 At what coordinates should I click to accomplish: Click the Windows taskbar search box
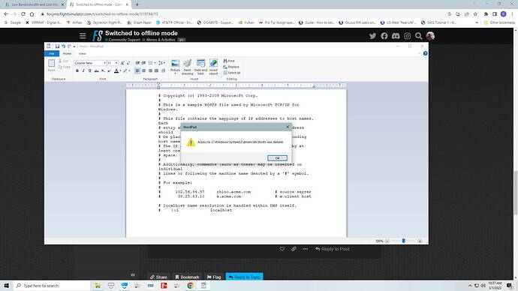point(53,286)
